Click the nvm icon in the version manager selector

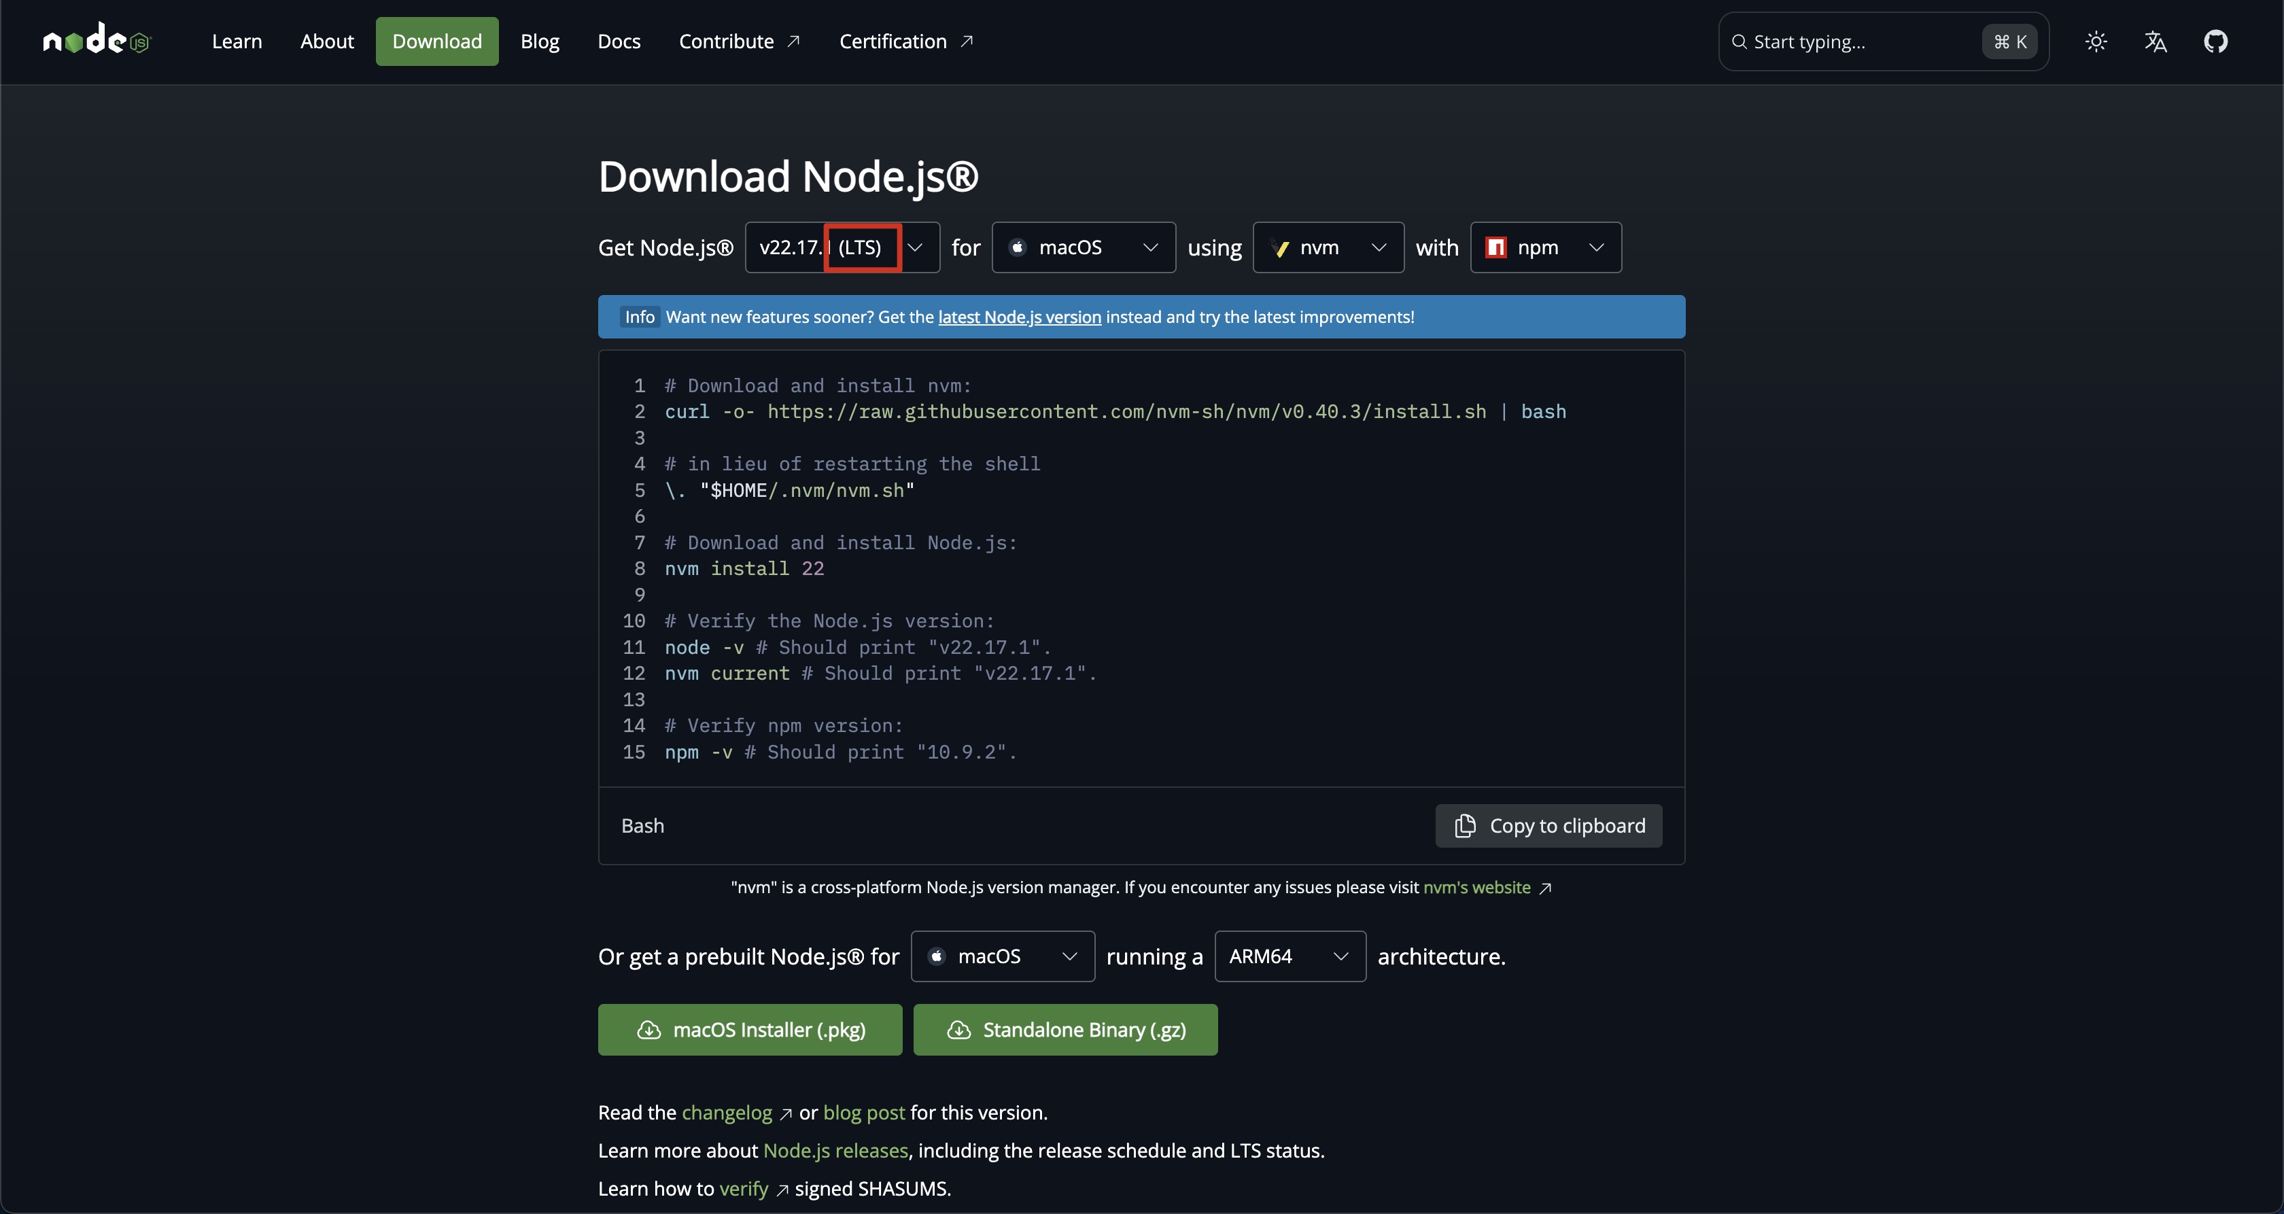coord(1280,247)
